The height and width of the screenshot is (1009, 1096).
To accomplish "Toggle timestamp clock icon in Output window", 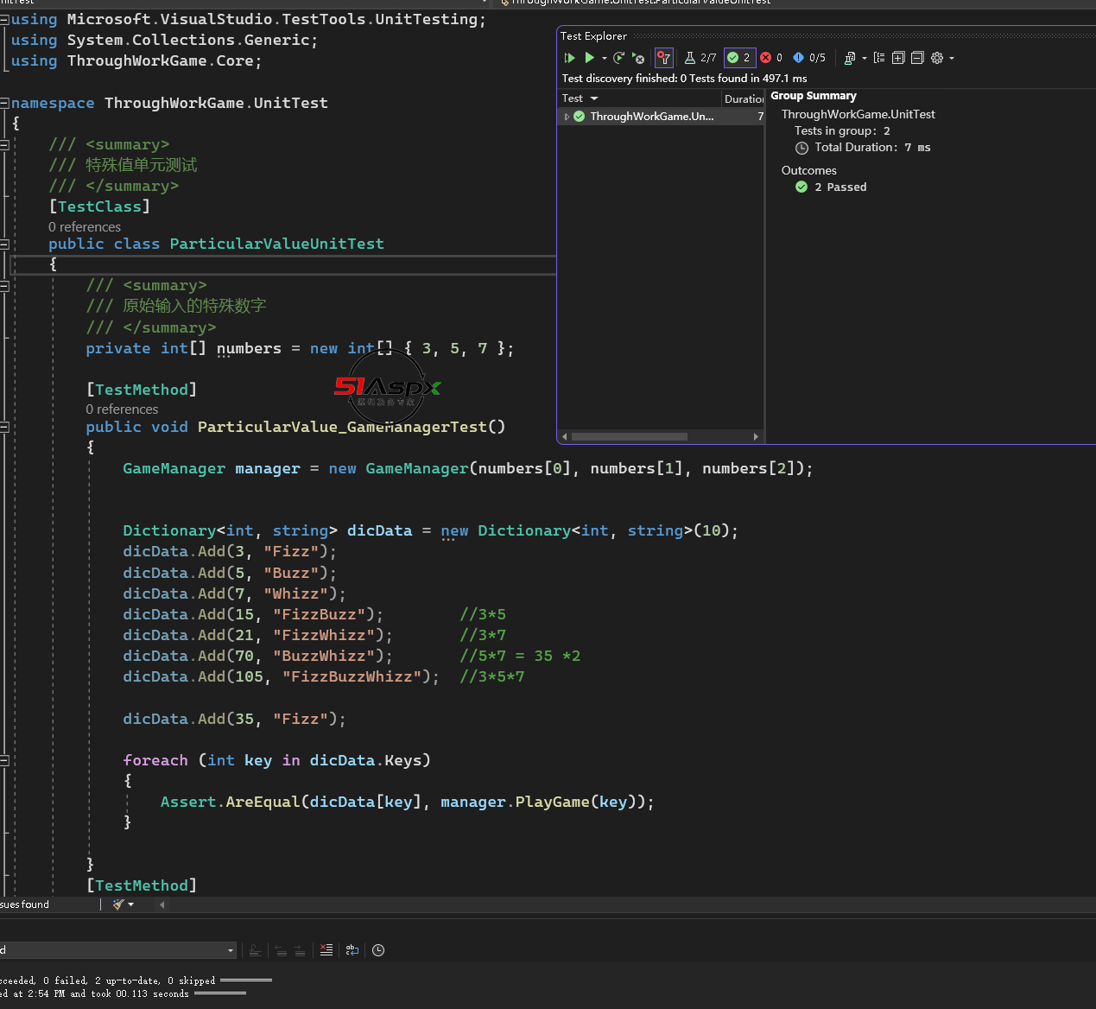I will click(378, 950).
